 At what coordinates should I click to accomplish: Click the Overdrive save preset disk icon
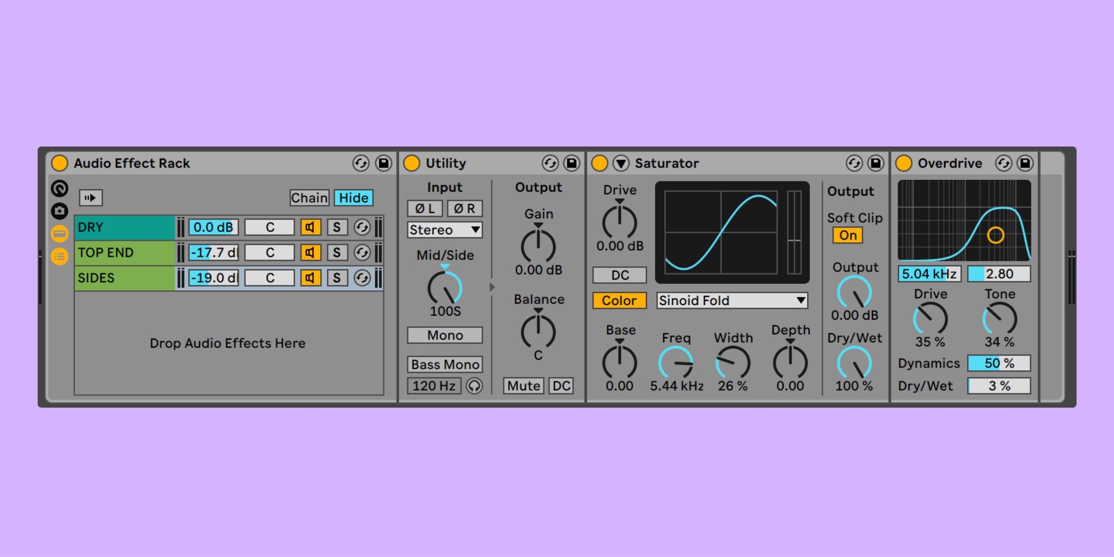[1025, 163]
